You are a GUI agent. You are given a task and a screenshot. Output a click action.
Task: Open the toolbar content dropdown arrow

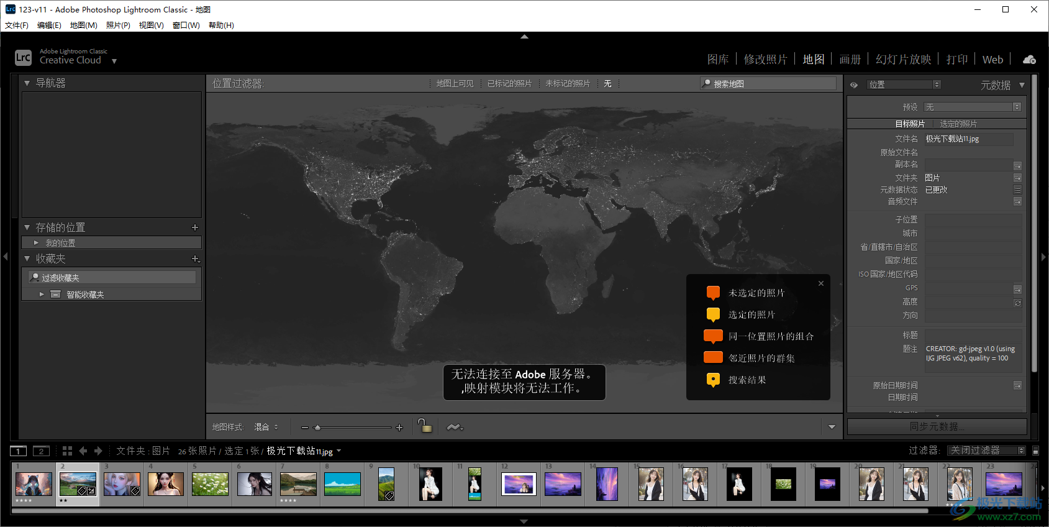(x=832, y=427)
